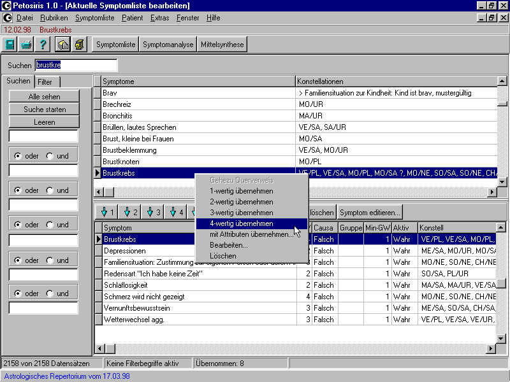Select the 'Wetterwechsel agg.' row
510x382 pixels.
pyautogui.click(x=295, y=320)
